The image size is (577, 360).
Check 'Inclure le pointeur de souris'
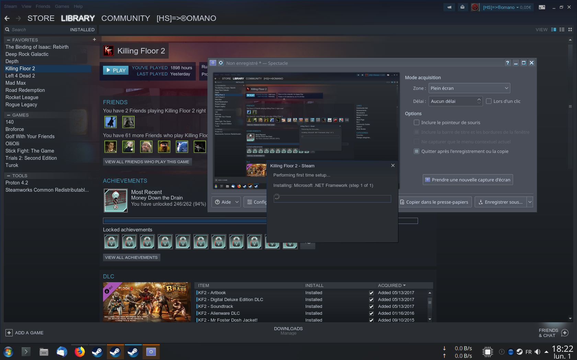tap(417, 122)
